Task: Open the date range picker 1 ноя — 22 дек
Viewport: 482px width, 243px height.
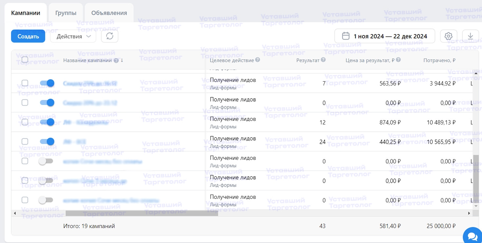Action: coord(385,36)
